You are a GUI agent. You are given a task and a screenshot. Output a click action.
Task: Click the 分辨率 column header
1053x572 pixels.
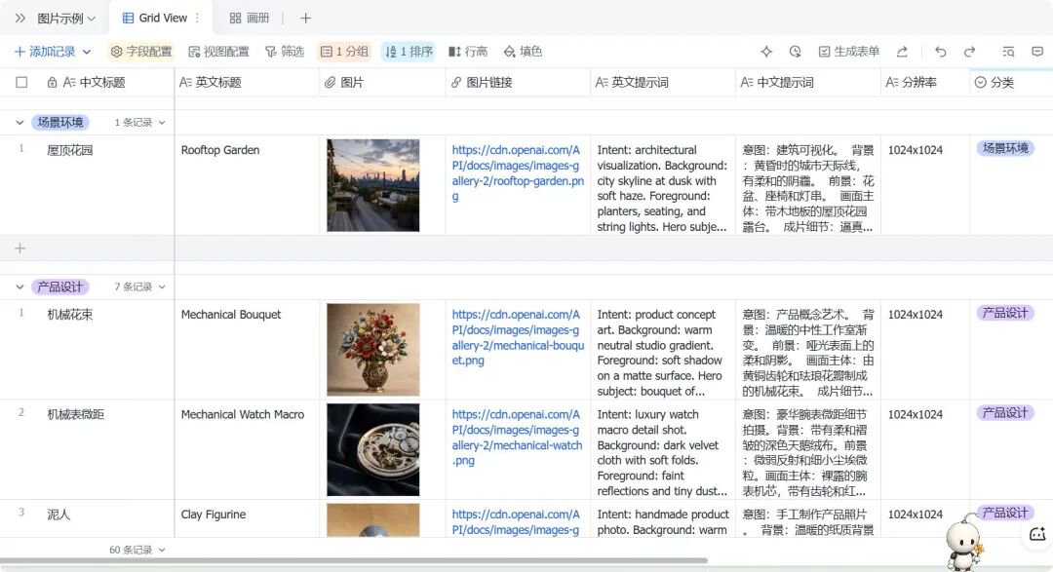click(x=924, y=83)
